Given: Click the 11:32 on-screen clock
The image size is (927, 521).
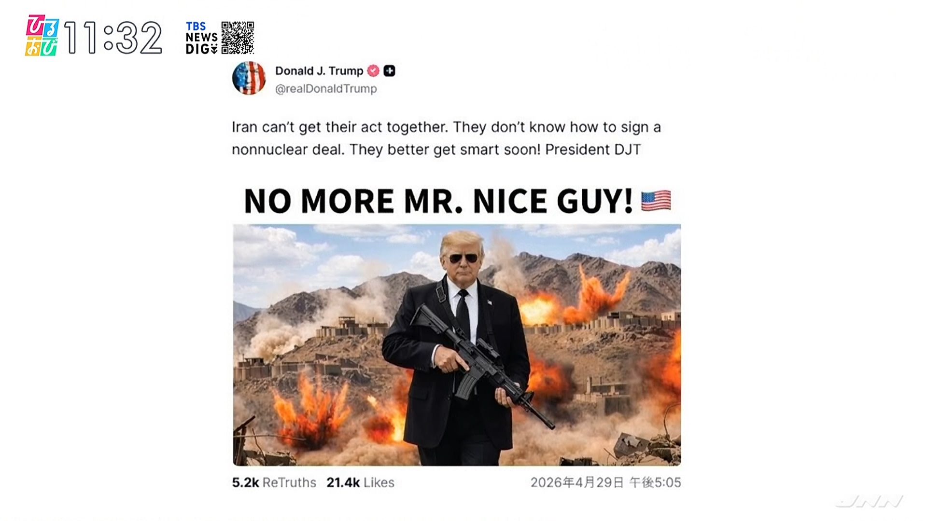Looking at the screenshot, I should click(113, 38).
